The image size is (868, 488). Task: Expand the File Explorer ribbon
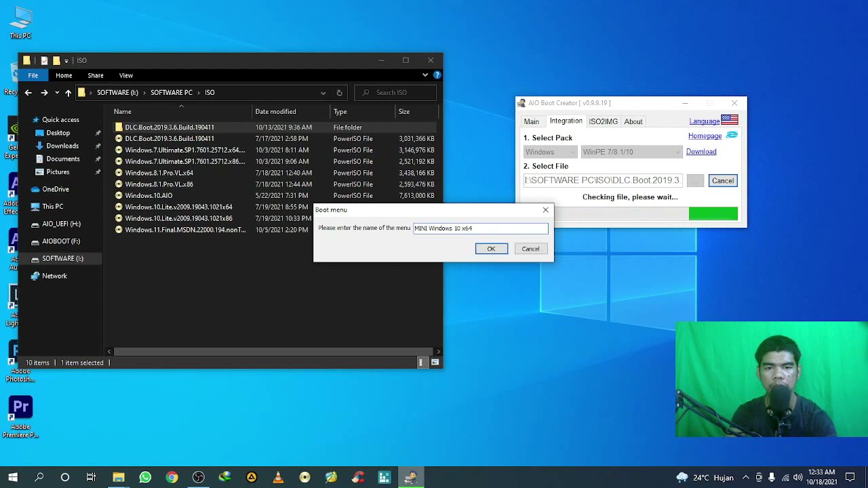click(x=425, y=75)
